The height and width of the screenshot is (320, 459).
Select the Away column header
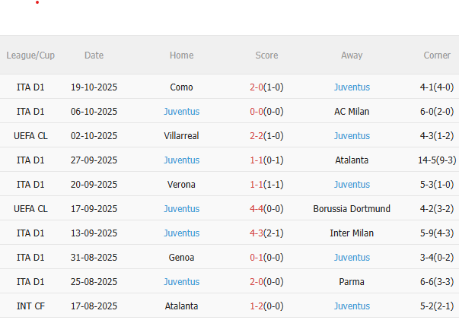click(x=352, y=55)
